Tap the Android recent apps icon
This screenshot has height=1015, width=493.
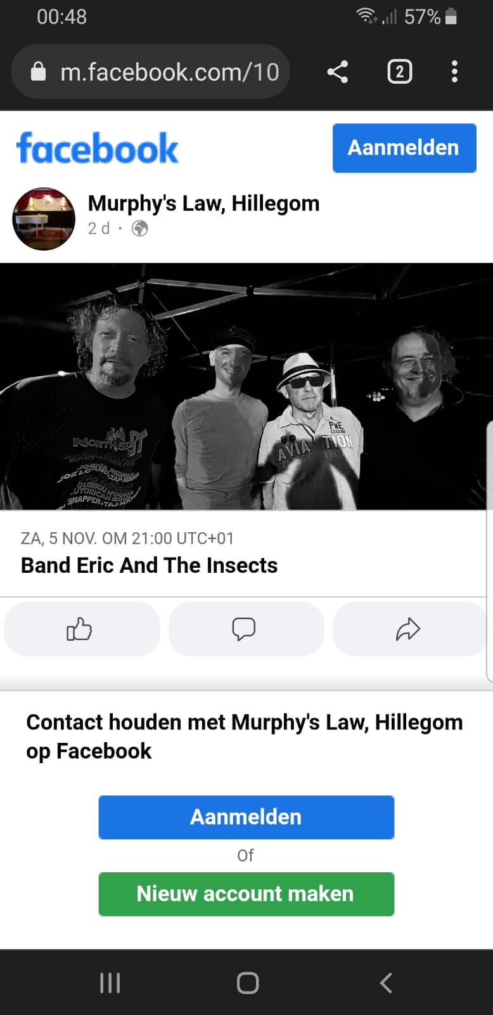[110, 983]
